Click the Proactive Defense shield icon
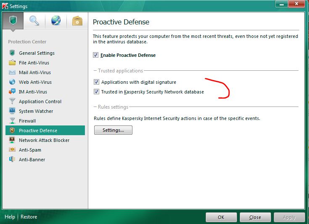Image resolution: width=309 pixels, height=224 pixels. point(12,130)
